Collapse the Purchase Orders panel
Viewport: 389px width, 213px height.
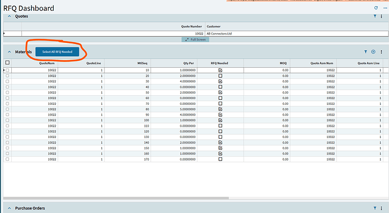click(10, 208)
